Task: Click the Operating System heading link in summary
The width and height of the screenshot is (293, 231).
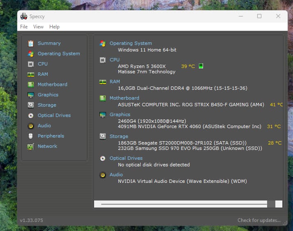Action: (131, 43)
